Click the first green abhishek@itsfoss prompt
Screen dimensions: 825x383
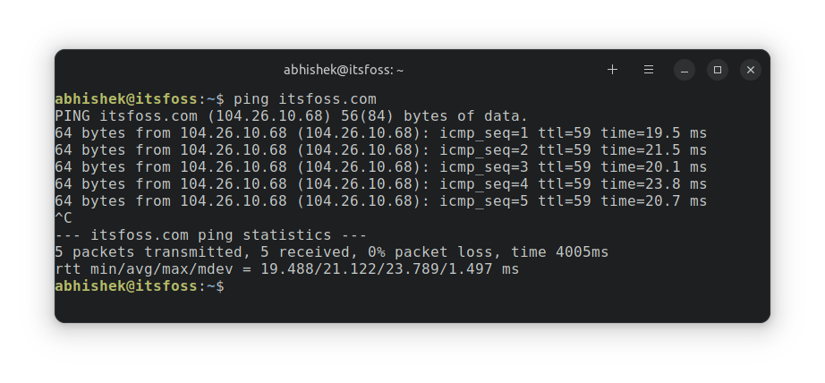click(125, 98)
